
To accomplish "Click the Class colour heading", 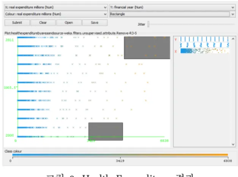I will (x=13, y=151).
